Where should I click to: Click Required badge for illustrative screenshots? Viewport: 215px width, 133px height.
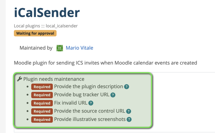tap(42, 120)
